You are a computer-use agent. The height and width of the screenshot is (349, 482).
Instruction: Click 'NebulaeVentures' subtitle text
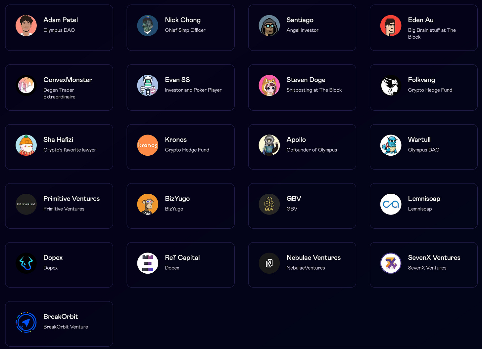[306, 268]
